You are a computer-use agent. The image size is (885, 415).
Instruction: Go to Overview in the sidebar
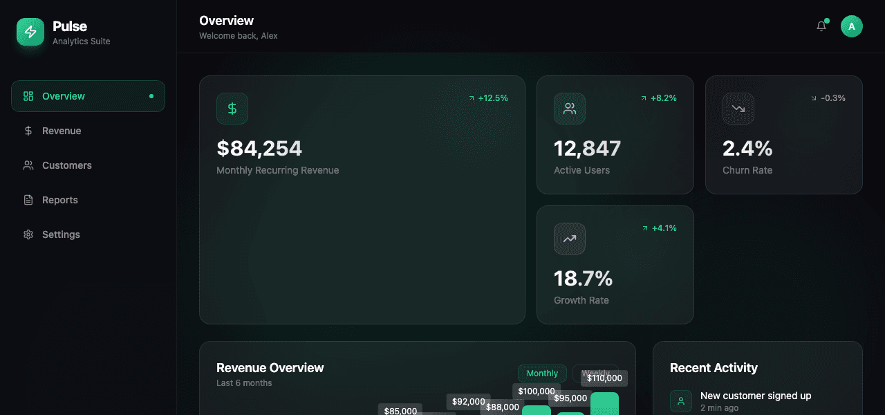click(88, 96)
